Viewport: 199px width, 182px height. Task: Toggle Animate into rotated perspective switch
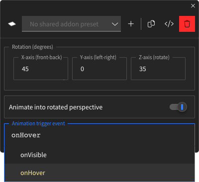(178, 107)
